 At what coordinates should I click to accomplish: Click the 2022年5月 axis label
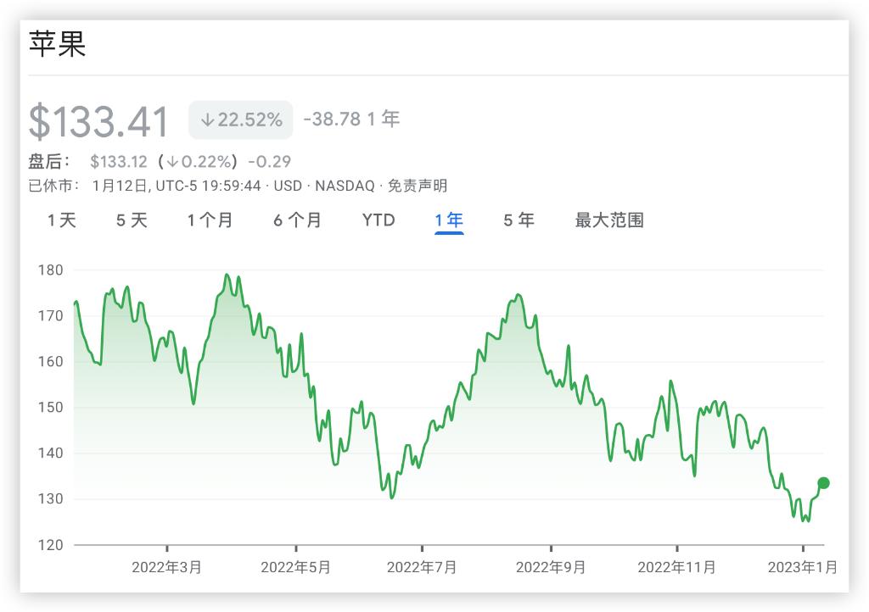[x=295, y=567]
